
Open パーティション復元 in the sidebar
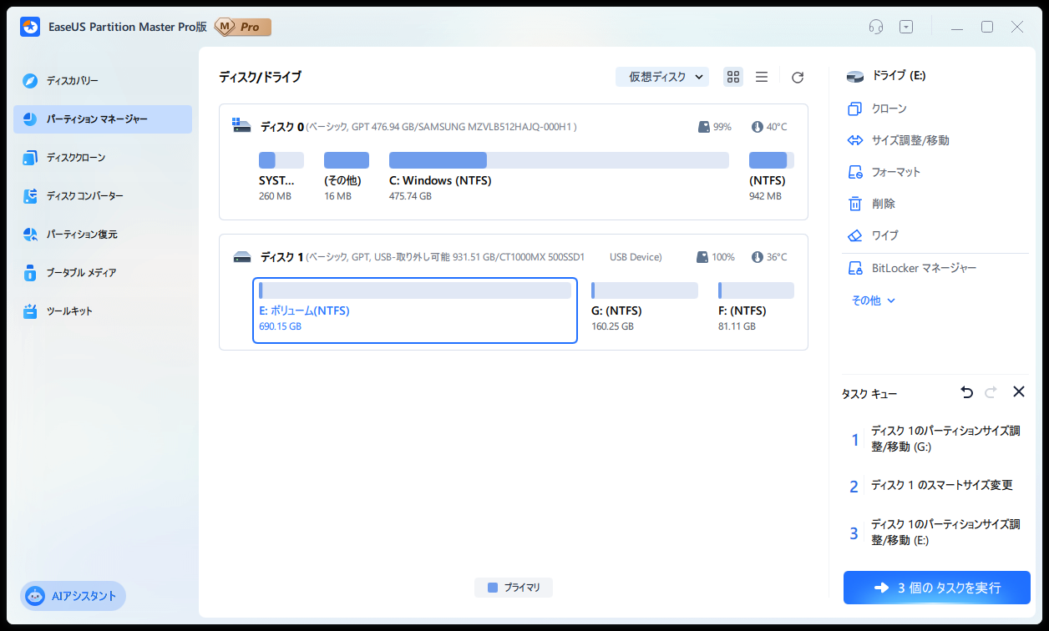click(x=103, y=235)
